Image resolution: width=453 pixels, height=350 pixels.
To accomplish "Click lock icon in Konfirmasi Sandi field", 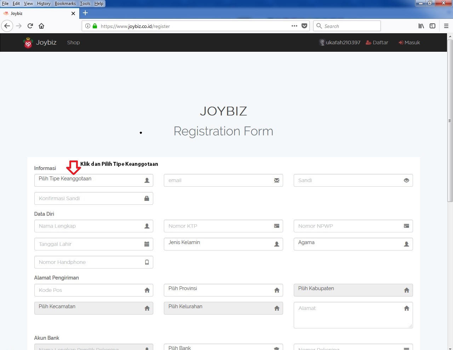I will pyautogui.click(x=147, y=198).
